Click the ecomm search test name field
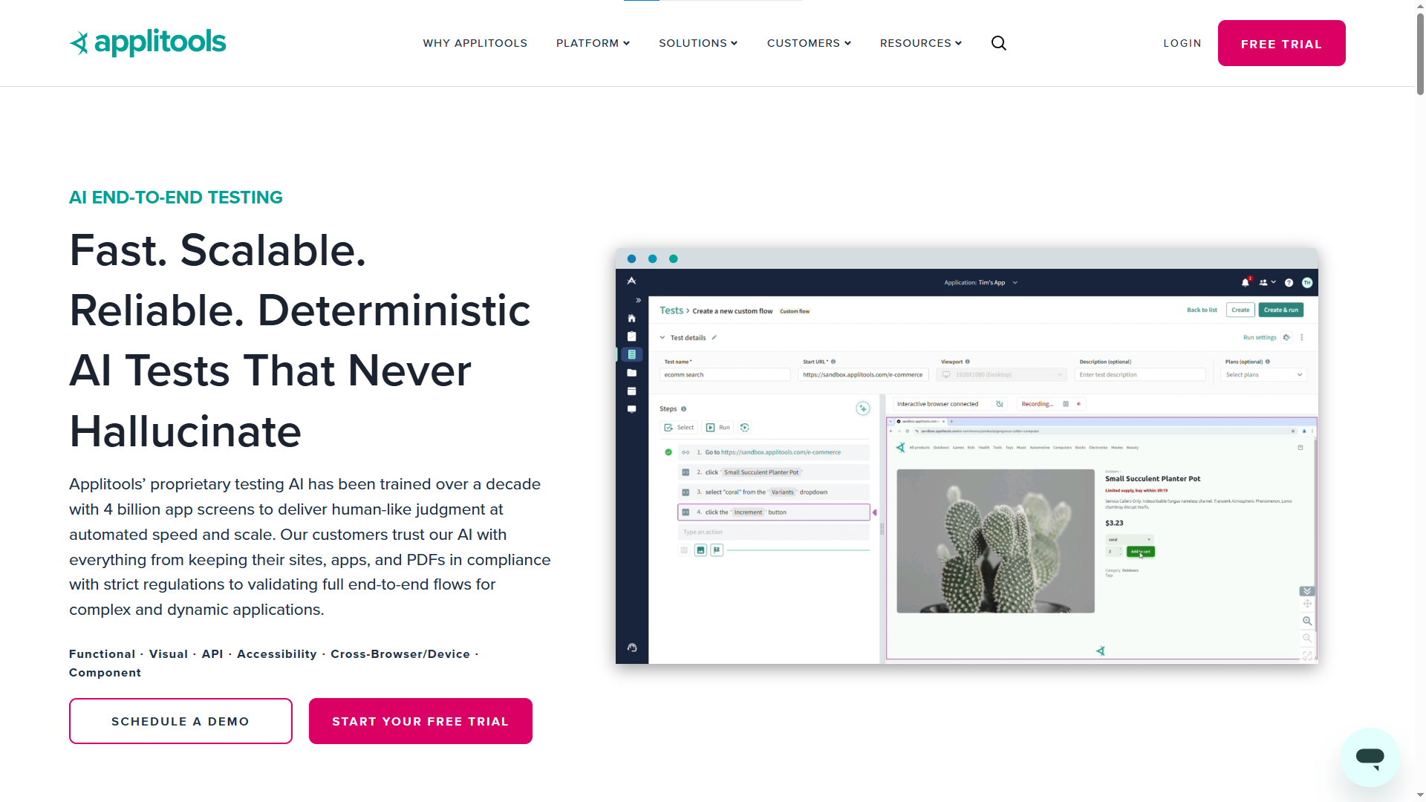The image size is (1426, 802). (x=725, y=375)
